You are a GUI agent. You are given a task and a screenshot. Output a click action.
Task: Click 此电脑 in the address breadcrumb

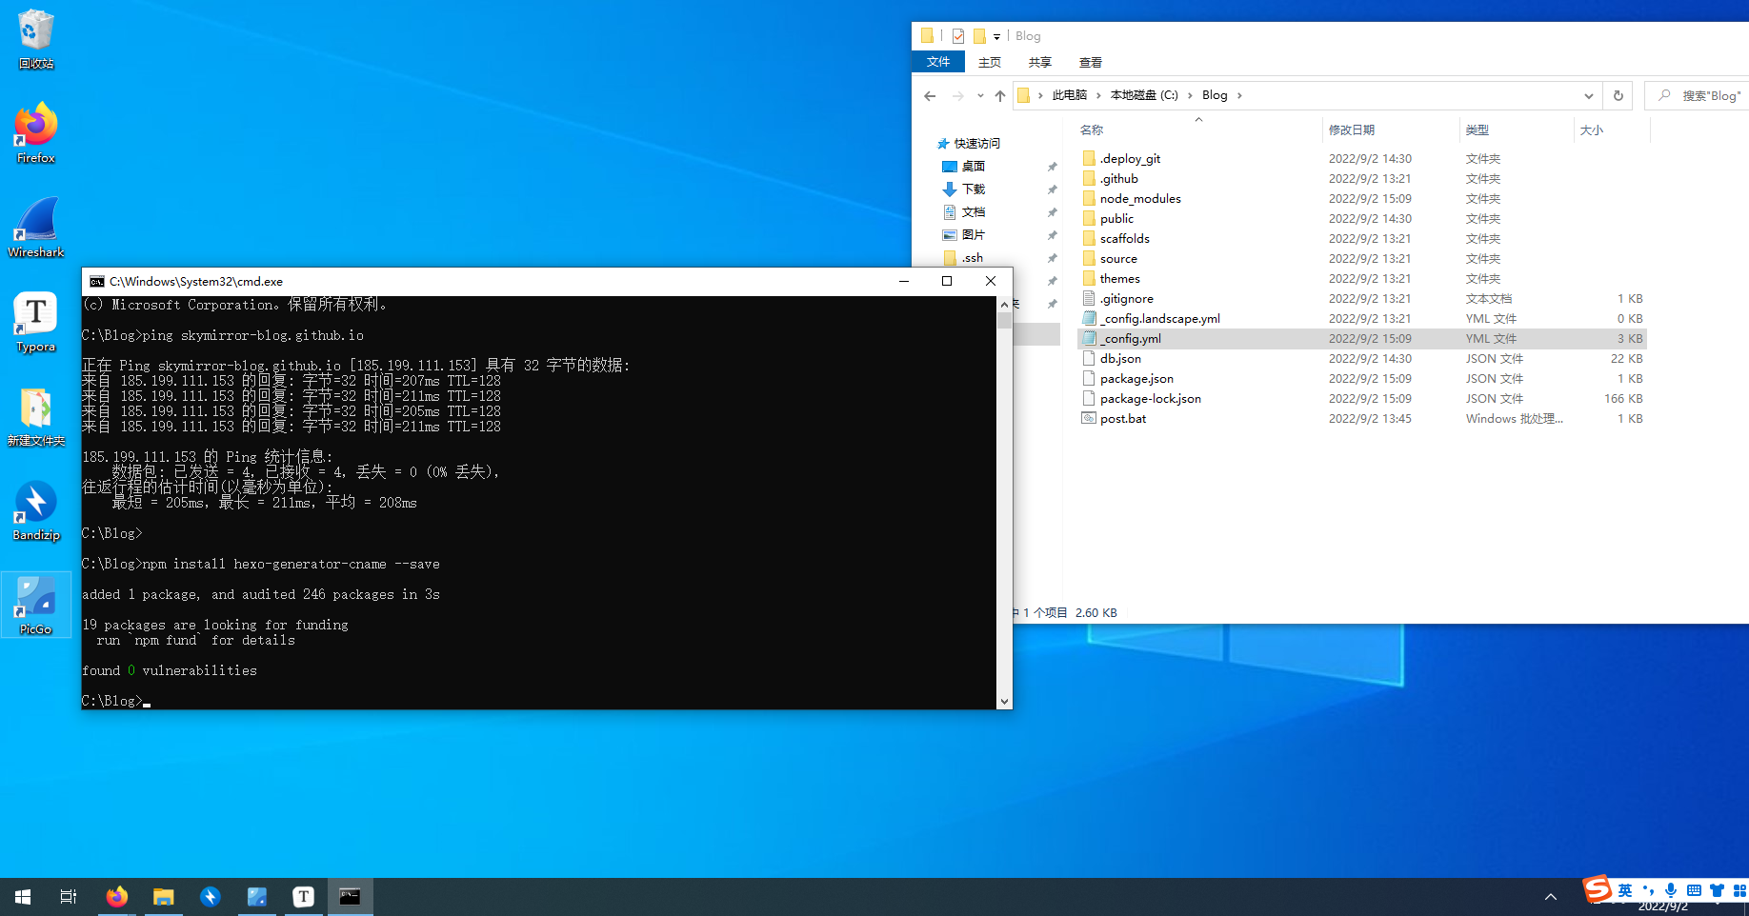click(1070, 95)
